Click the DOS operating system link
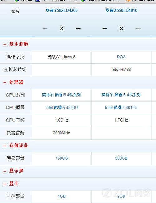Image resolution: width=156 pixels, height=203 pixels. pyautogui.click(x=121, y=57)
